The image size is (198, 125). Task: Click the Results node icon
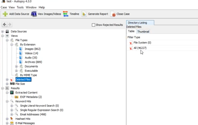pyautogui.click(x=7, y=88)
